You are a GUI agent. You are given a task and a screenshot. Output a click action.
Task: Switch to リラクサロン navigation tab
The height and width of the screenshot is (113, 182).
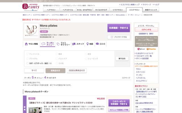pyautogui.click(x=118, y=10)
